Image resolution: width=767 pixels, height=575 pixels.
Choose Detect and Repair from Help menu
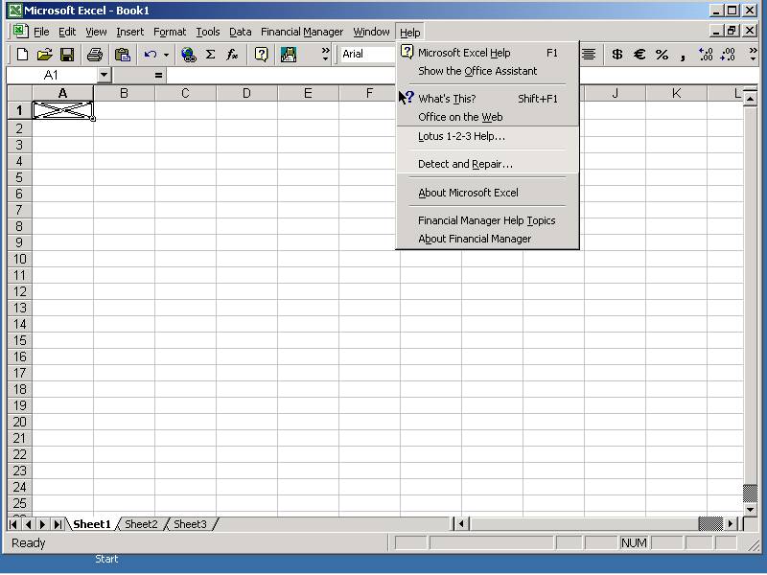click(465, 164)
